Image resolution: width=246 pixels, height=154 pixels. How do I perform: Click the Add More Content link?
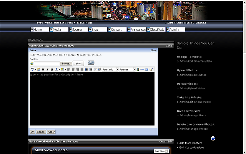191,143
